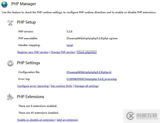Select the Set runtime limits link

pyautogui.click(x=61, y=86)
